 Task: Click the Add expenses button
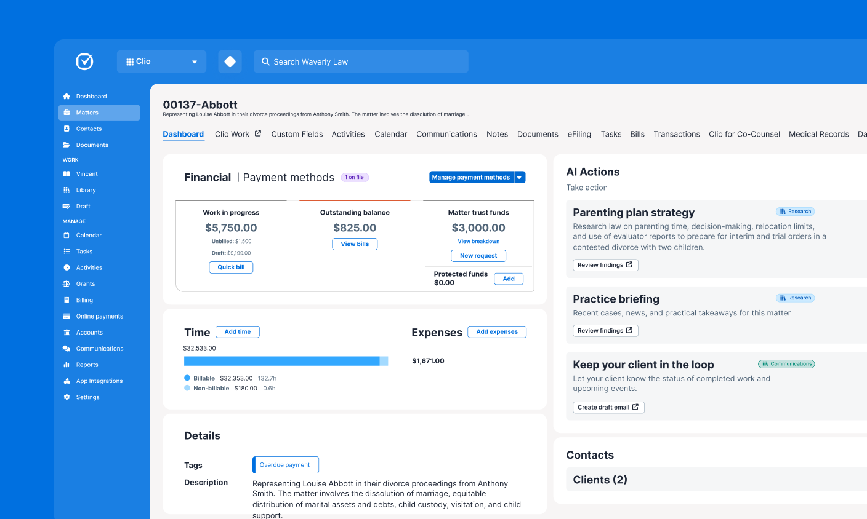coord(497,332)
